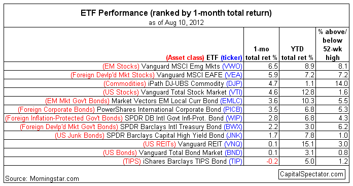Click the negative -0.2 return value
The height and width of the screenshot is (186, 353).
point(272,162)
